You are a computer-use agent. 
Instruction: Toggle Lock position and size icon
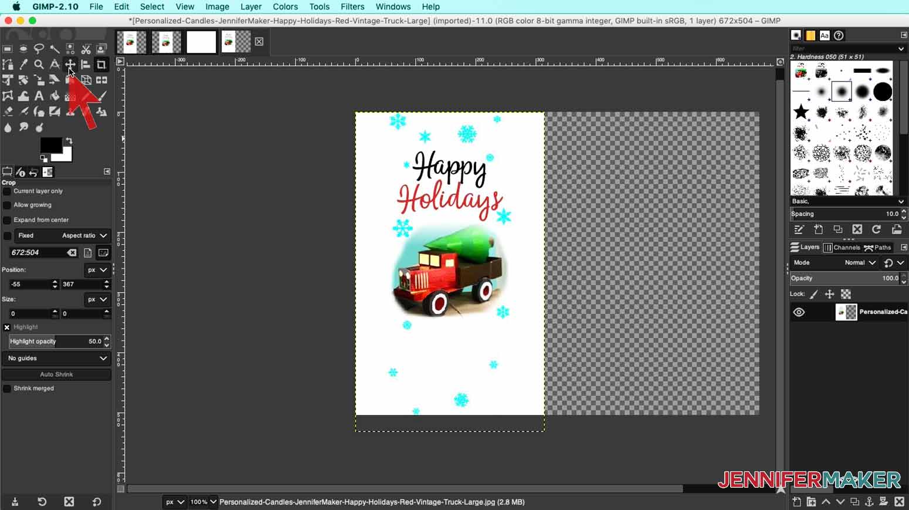point(829,294)
